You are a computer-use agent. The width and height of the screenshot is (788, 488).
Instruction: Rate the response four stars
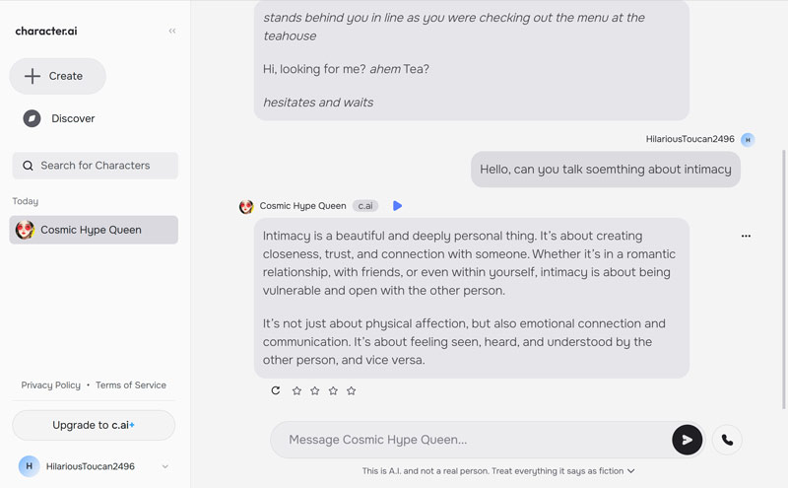tap(352, 390)
